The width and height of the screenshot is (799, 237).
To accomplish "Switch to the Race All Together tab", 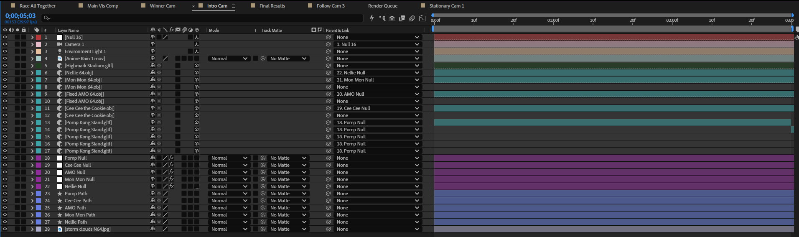I will [x=37, y=6].
